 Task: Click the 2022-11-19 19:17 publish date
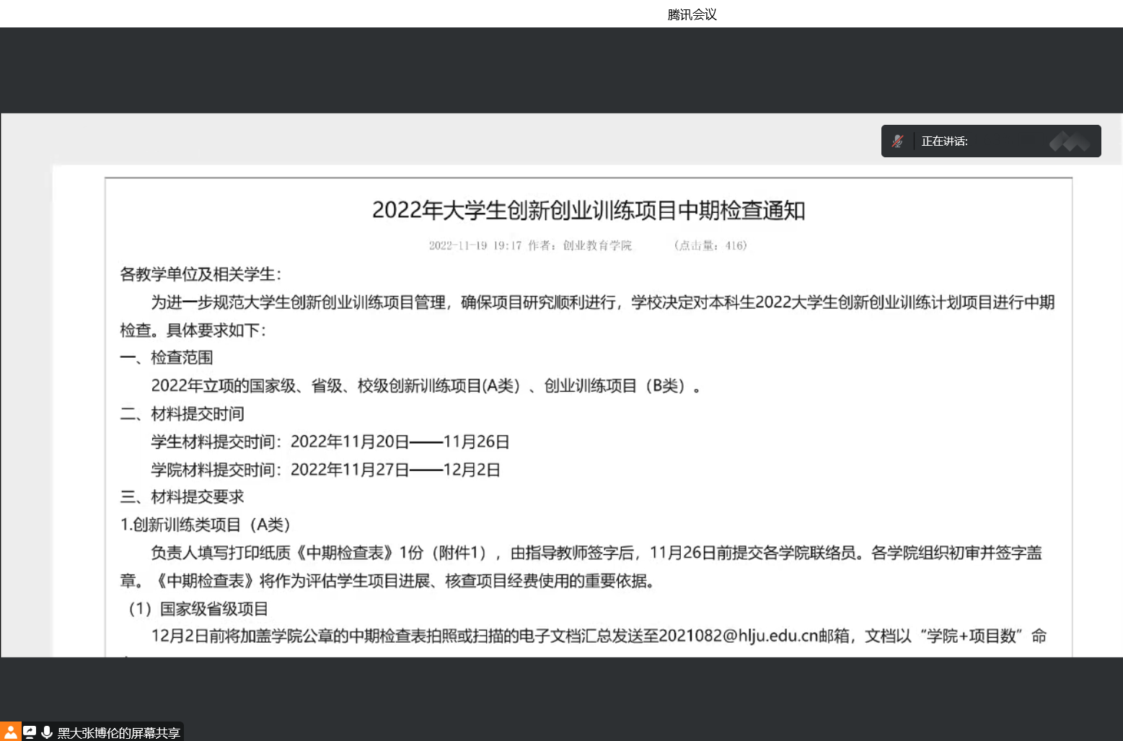475,245
